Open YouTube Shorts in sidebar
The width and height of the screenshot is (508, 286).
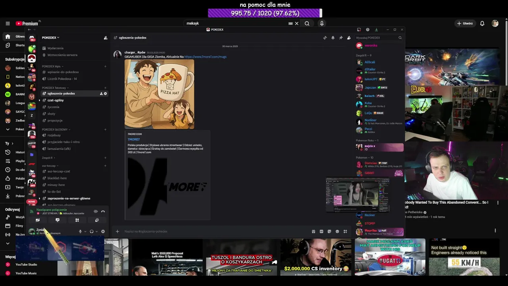pos(14,45)
